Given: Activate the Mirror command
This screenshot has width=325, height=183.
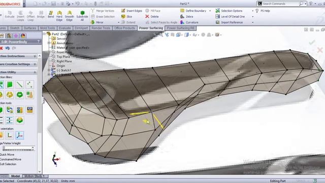Looking at the screenshot, I should [x=97, y=22].
